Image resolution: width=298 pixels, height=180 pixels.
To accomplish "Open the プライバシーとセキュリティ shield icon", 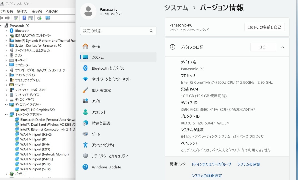I will [x=85, y=156].
